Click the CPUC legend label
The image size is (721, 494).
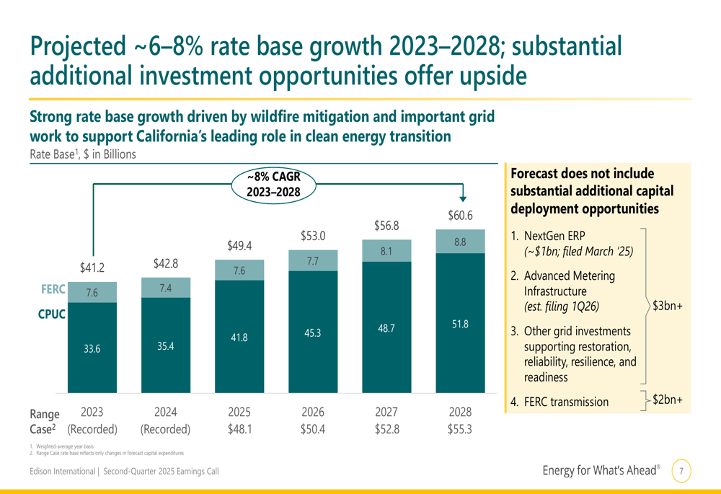coord(51,314)
